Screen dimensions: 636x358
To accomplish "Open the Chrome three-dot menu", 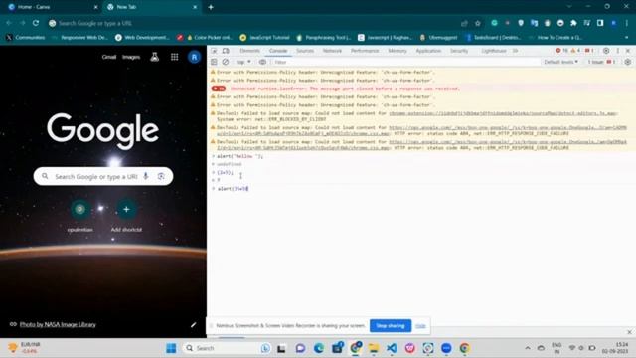I will (627, 23).
